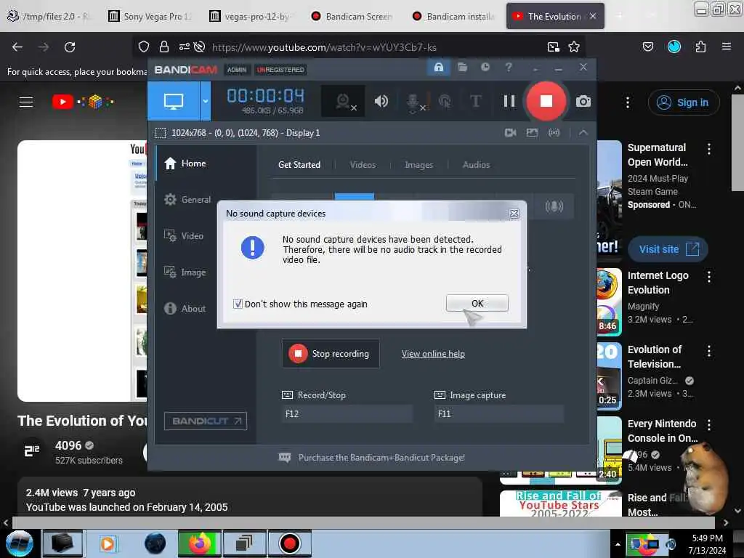This screenshot has height=558, width=744.
Task: Click the audio-only mode icon behind dialog
Action: click(x=554, y=206)
